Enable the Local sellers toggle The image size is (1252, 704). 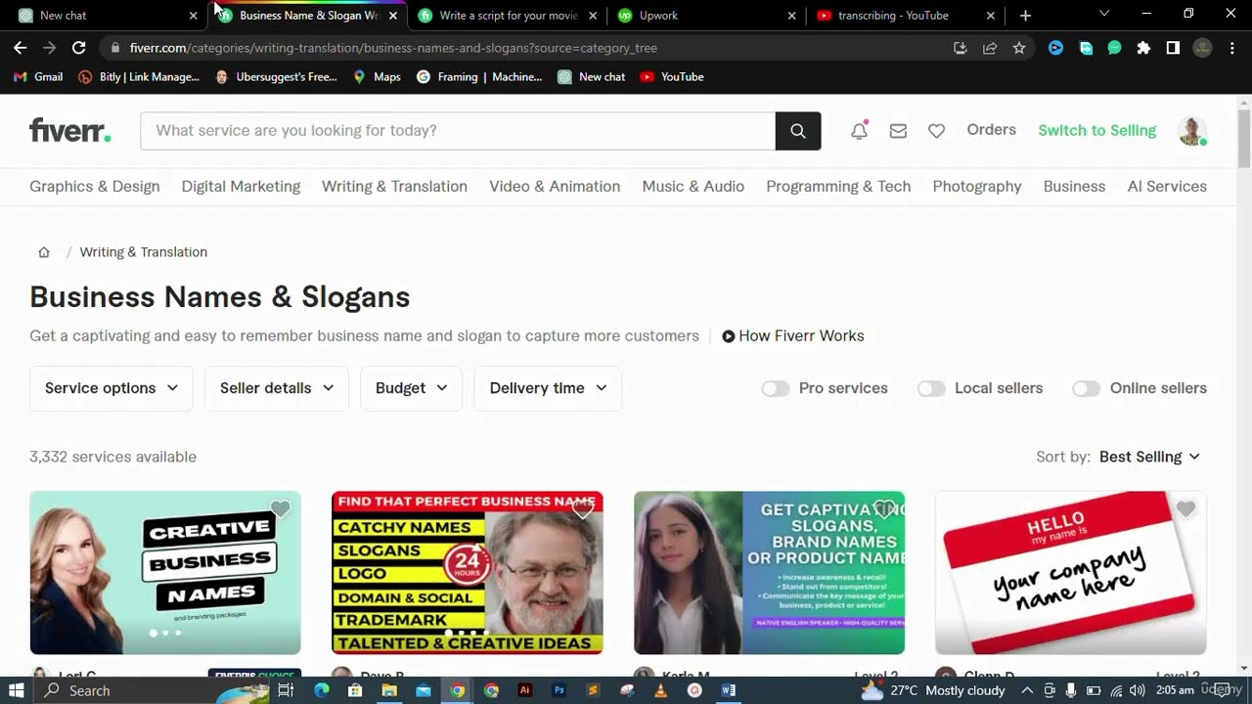click(931, 388)
